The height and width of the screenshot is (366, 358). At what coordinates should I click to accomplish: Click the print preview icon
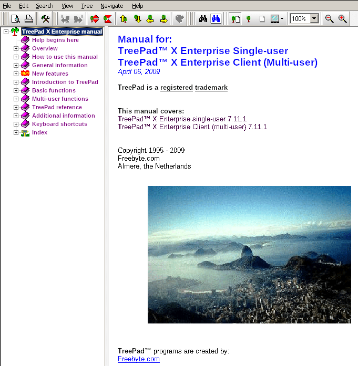click(x=15, y=19)
